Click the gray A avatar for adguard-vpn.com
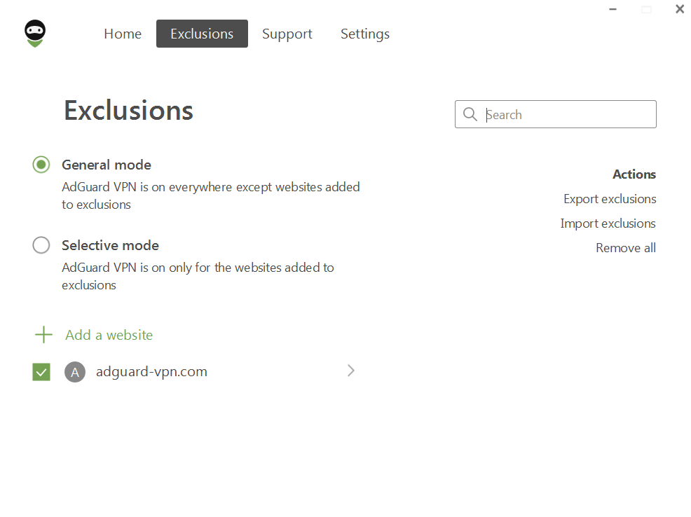The width and height of the screenshot is (691, 517). [75, 372]
